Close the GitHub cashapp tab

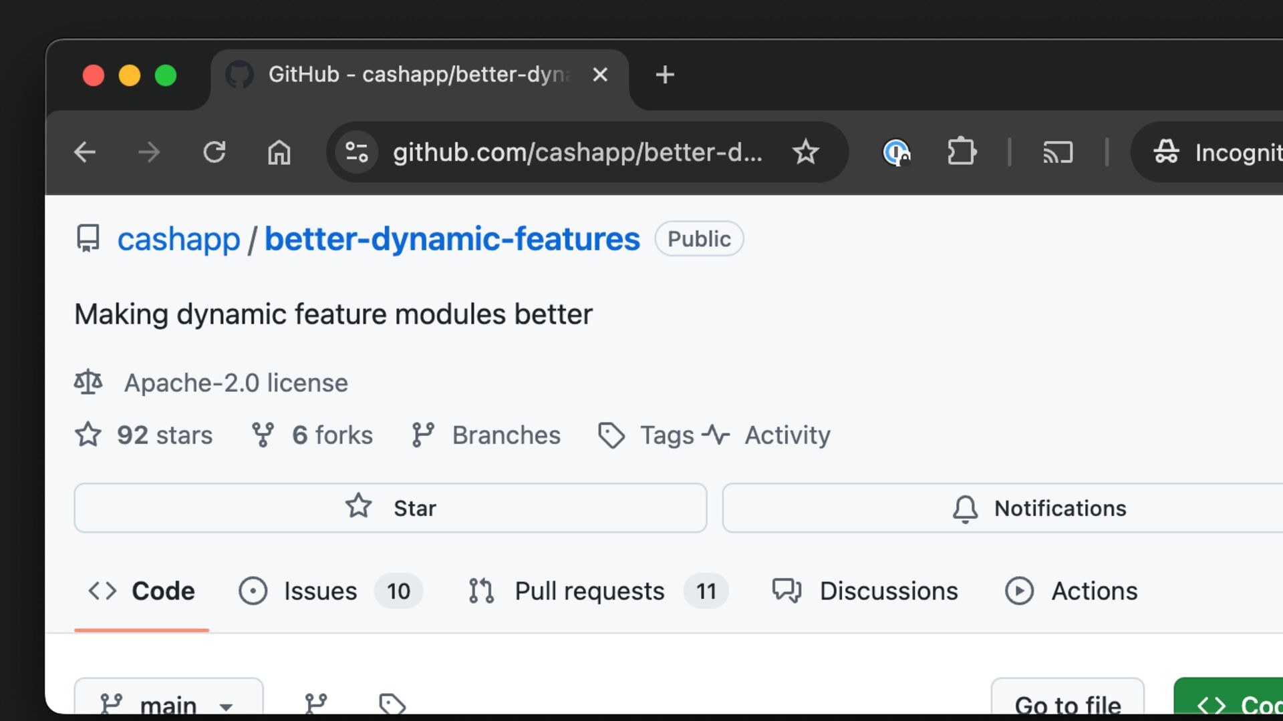pos(600,75)
